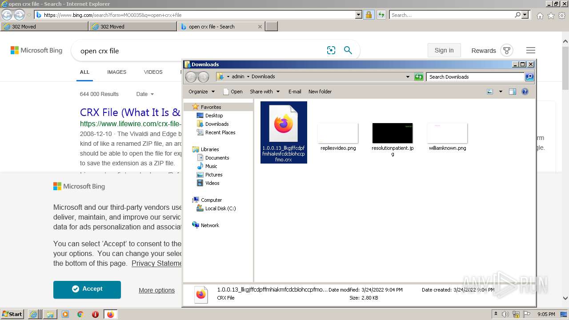Accept the Bing cookie consent
The image size is (569, 320).
pyautogui.click(x=87, y=289)
